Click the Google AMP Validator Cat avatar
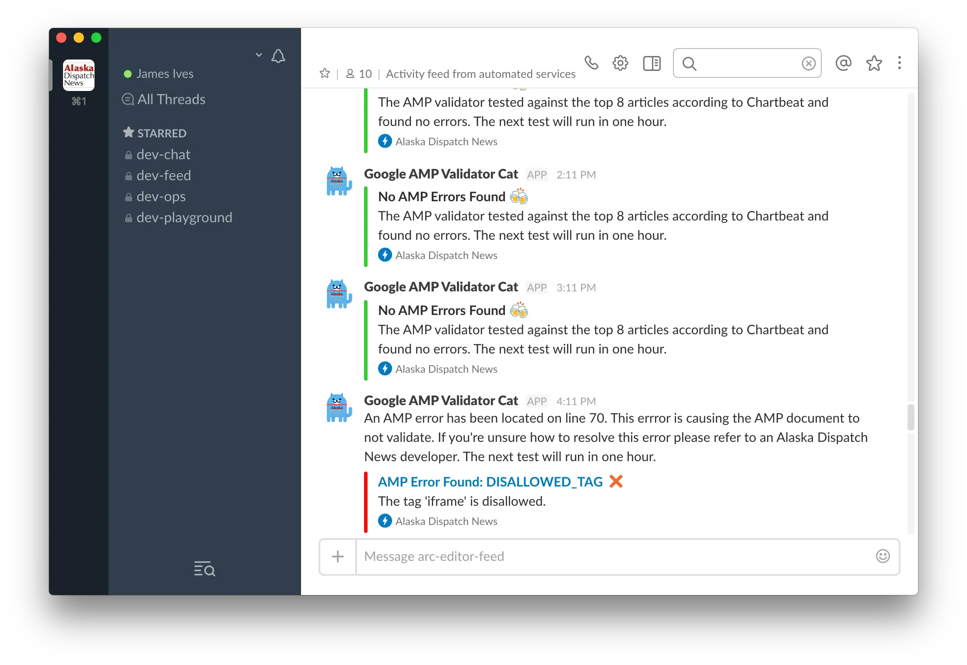 (x=339, y=407)
